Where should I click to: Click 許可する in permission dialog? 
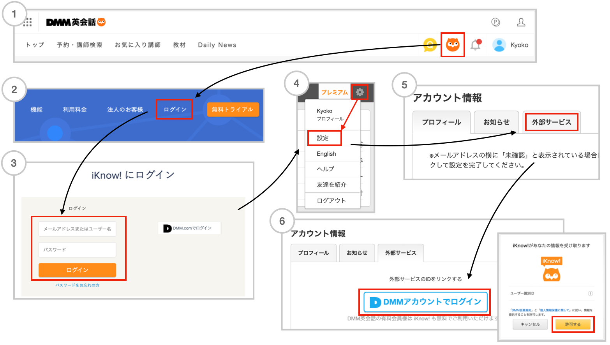tap(573, 324)
